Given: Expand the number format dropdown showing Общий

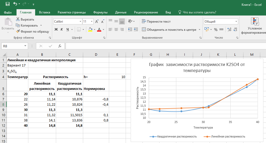Looking at the screenshot, I should point(236,22).
